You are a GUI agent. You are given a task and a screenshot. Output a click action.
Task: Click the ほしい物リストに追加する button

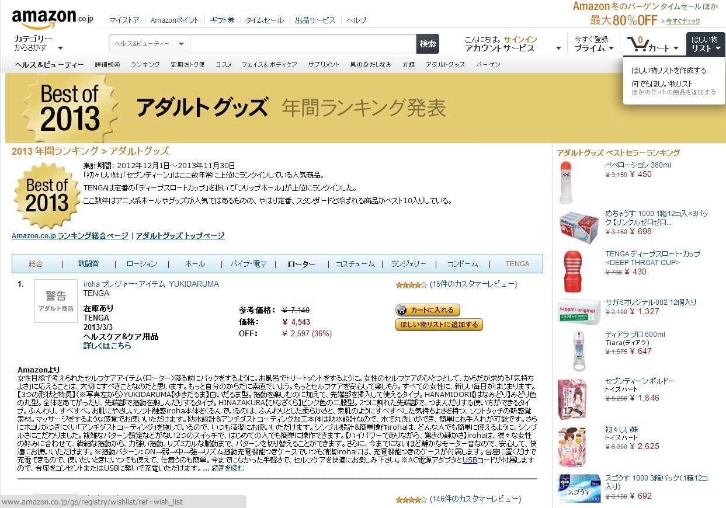(439, 325)
